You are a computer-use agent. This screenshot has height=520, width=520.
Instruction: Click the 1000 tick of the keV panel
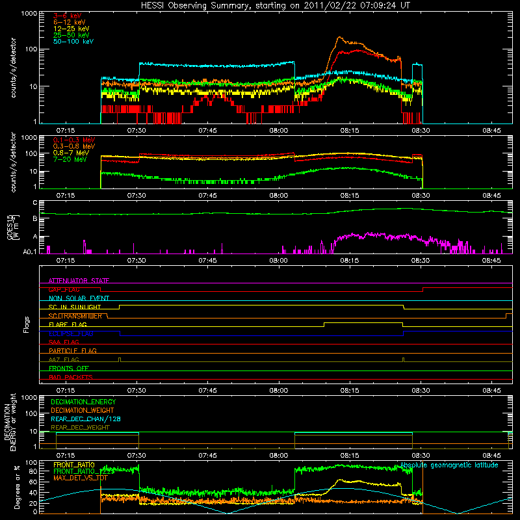coord(29,14)
